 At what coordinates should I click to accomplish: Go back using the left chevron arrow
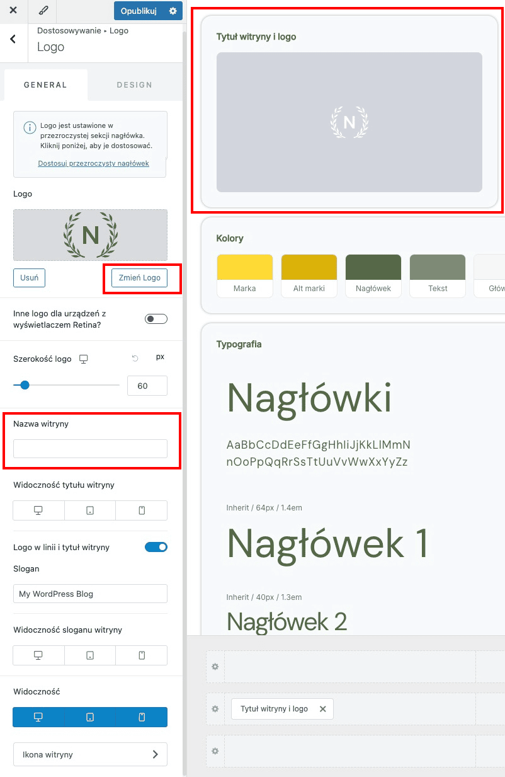[x=13, y=39]
